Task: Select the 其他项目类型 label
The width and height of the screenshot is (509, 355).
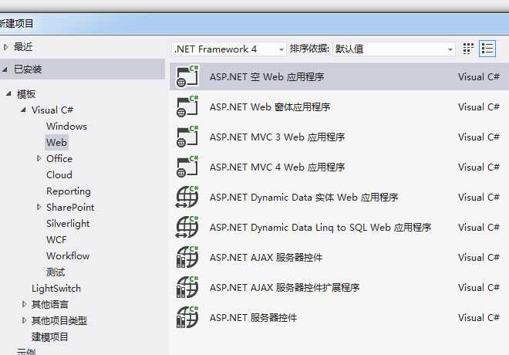Action: click(59, 320)
